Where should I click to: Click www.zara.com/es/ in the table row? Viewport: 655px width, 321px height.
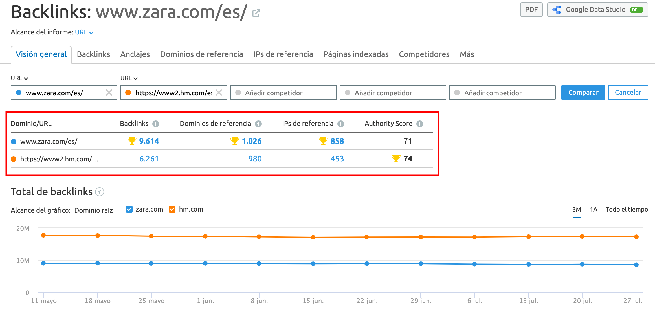pyautogui.click(x=49, y=142)
